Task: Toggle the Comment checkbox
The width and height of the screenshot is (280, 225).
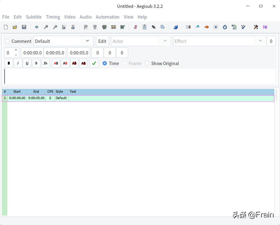Action: [x=7, y=41]
